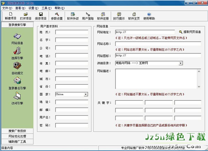Open 参数设置 hammer icon
Viewport: 208px width, 151px height.
(x=57, y=16)
